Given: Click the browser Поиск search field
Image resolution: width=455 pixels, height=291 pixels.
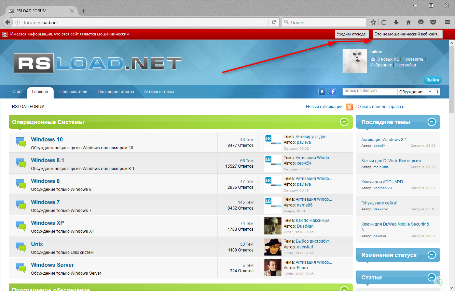Looking at the screenshot, I should click(x=324, y=22).
